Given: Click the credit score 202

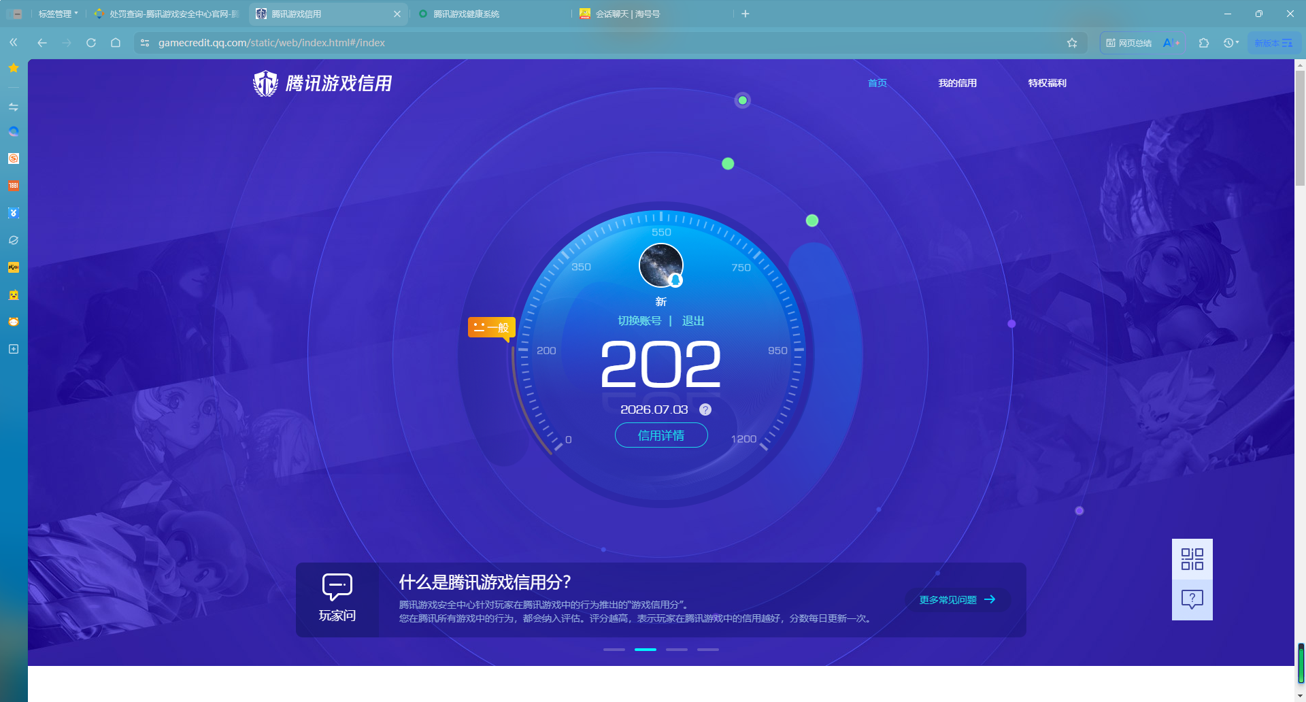Looking at the screenshot, I should point(661,365).
